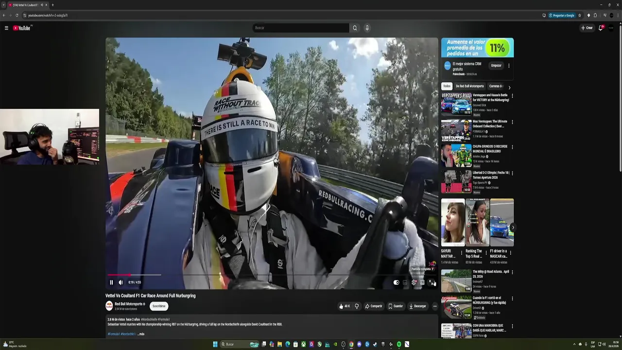The image size is (622, 350).
Task: Mute the video volume
Action: pos(121,282)
